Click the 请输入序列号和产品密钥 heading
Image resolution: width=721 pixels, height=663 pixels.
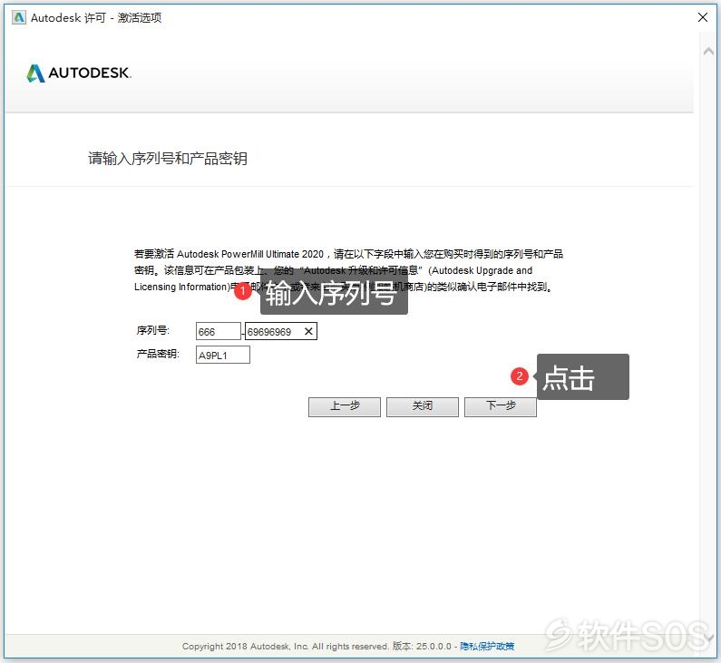click(168, 158)
